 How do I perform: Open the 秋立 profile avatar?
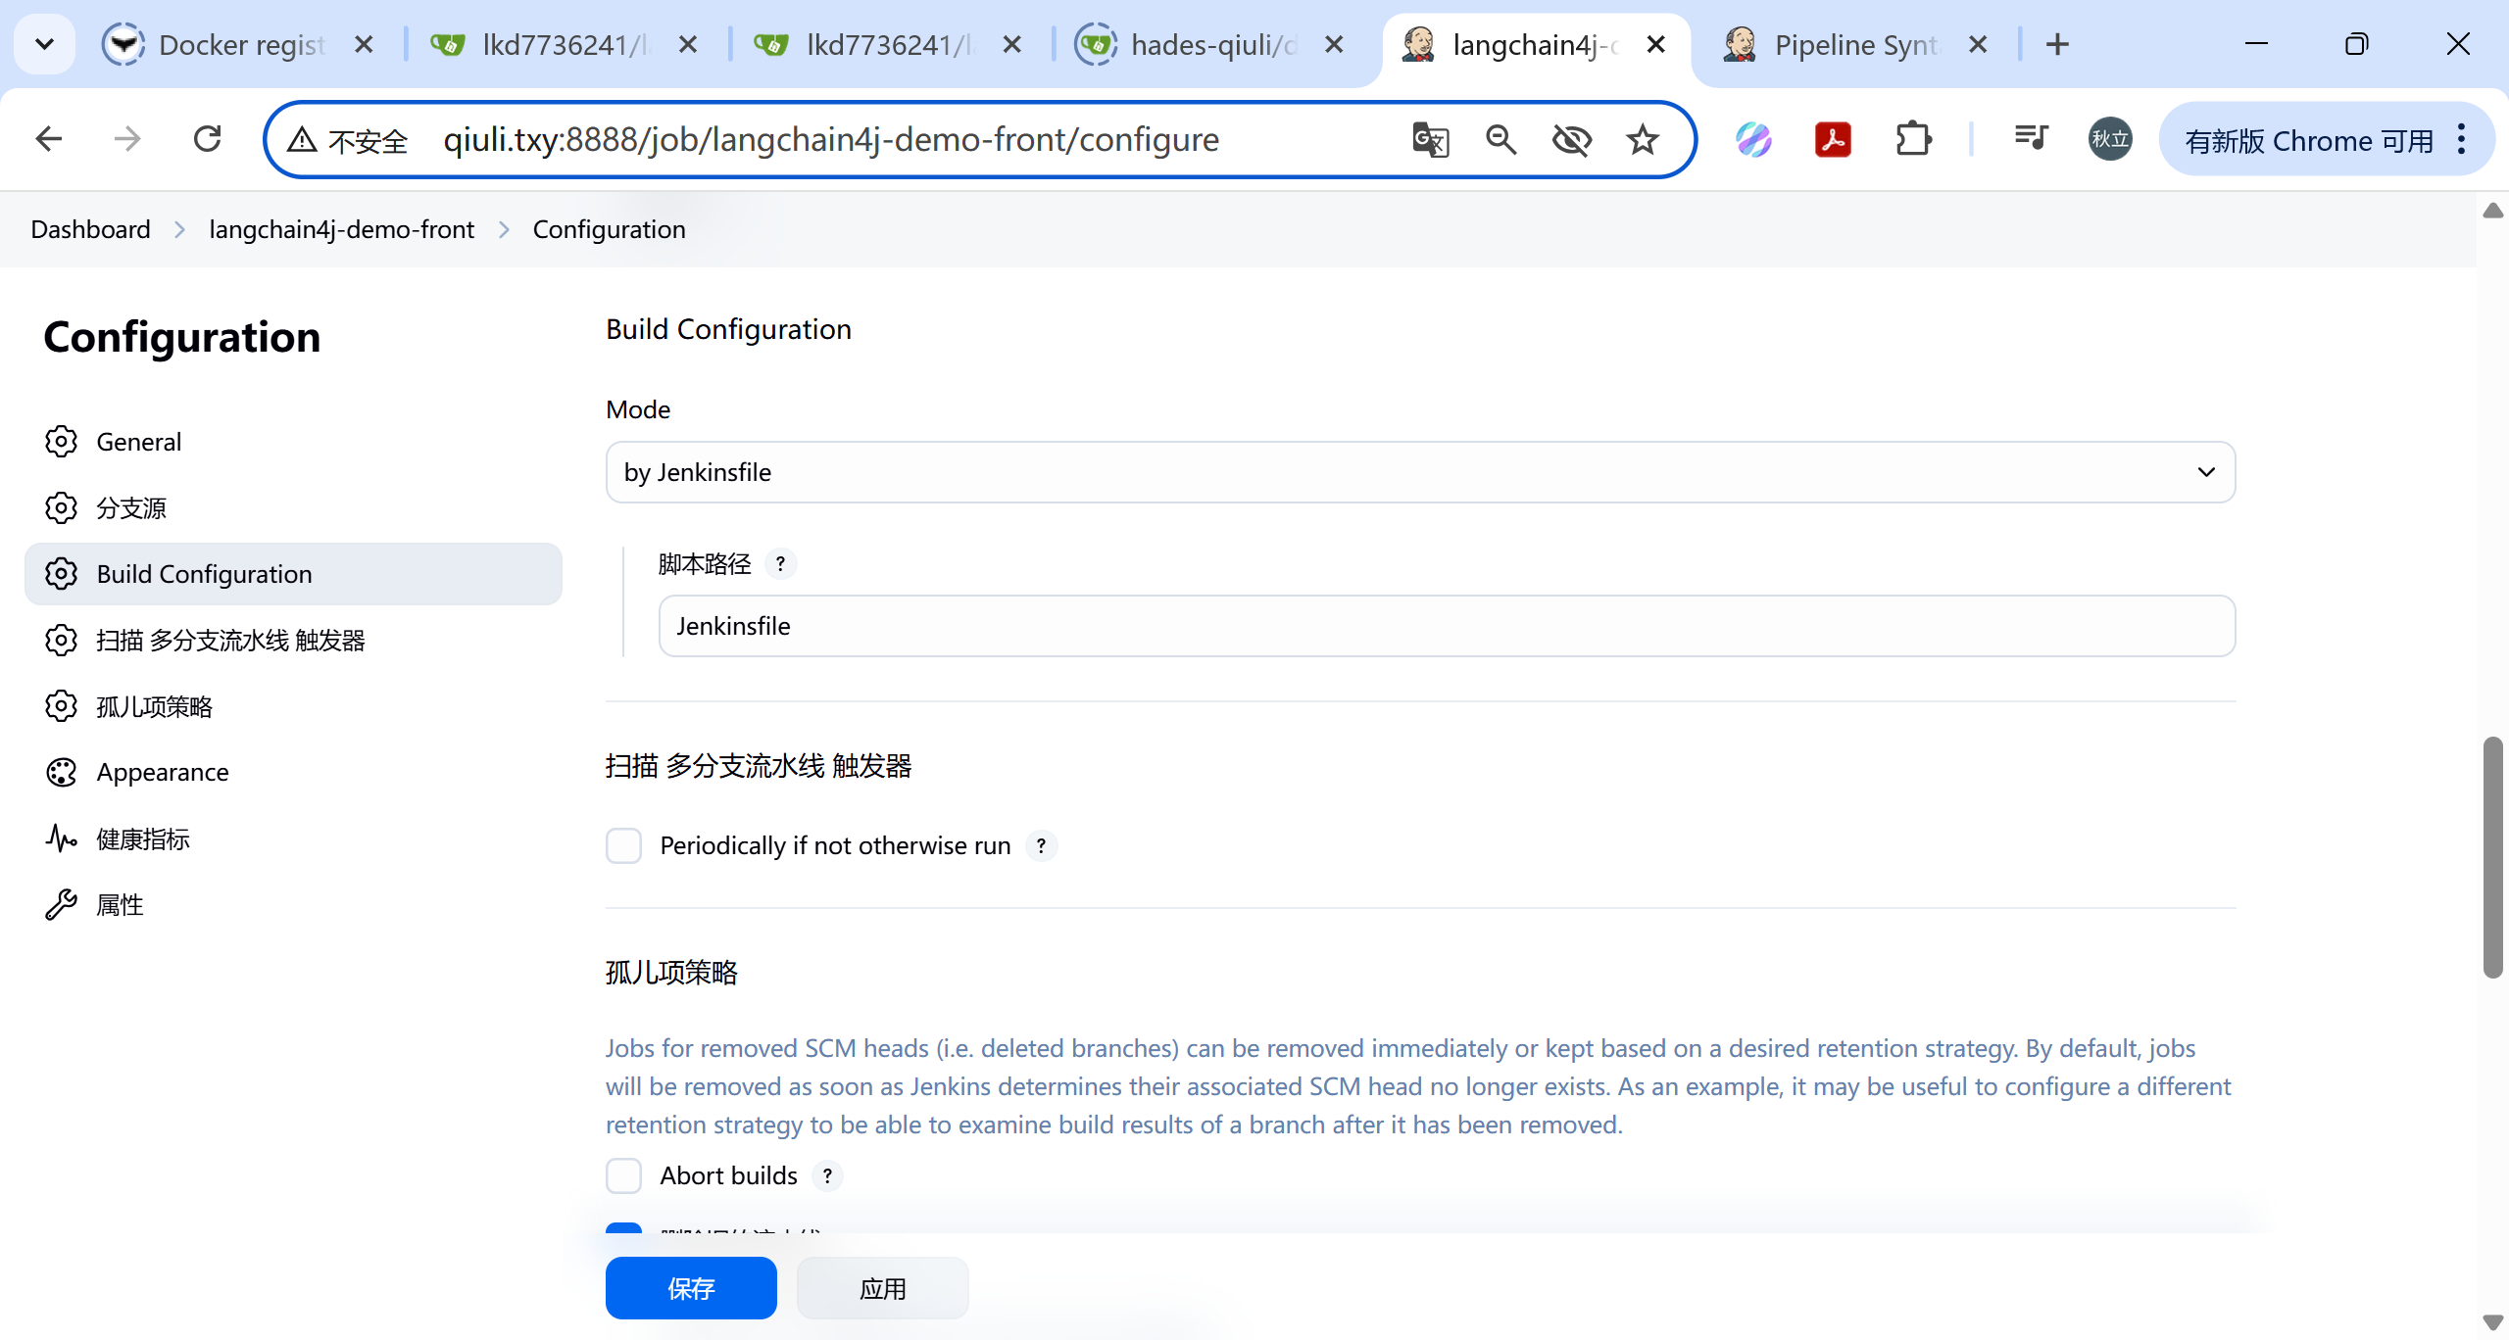coord(2110,139)
